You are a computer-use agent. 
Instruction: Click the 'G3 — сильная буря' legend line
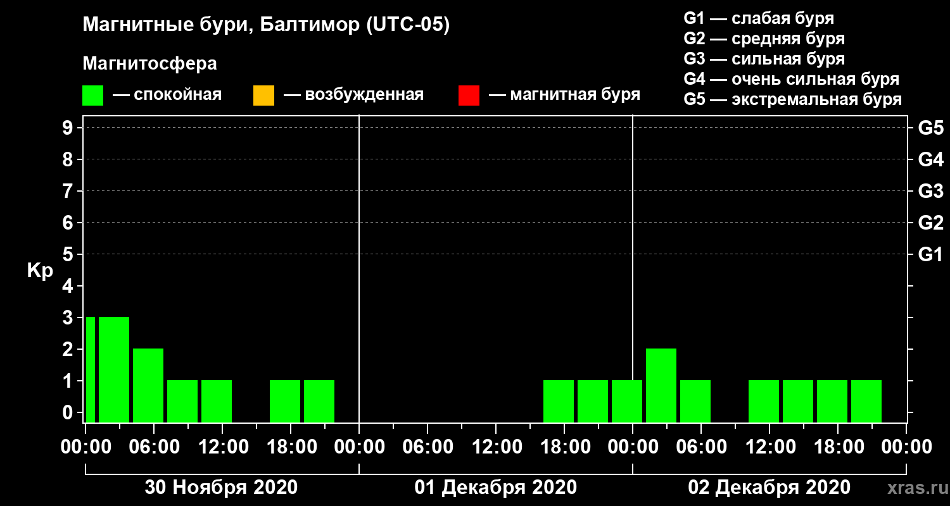click(764, 59)
